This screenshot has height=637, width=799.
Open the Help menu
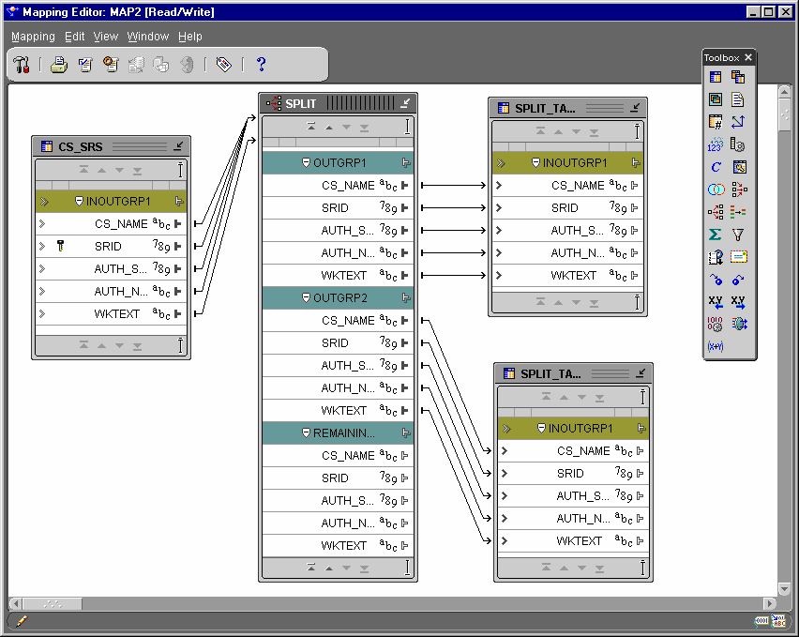click(190, 37)
